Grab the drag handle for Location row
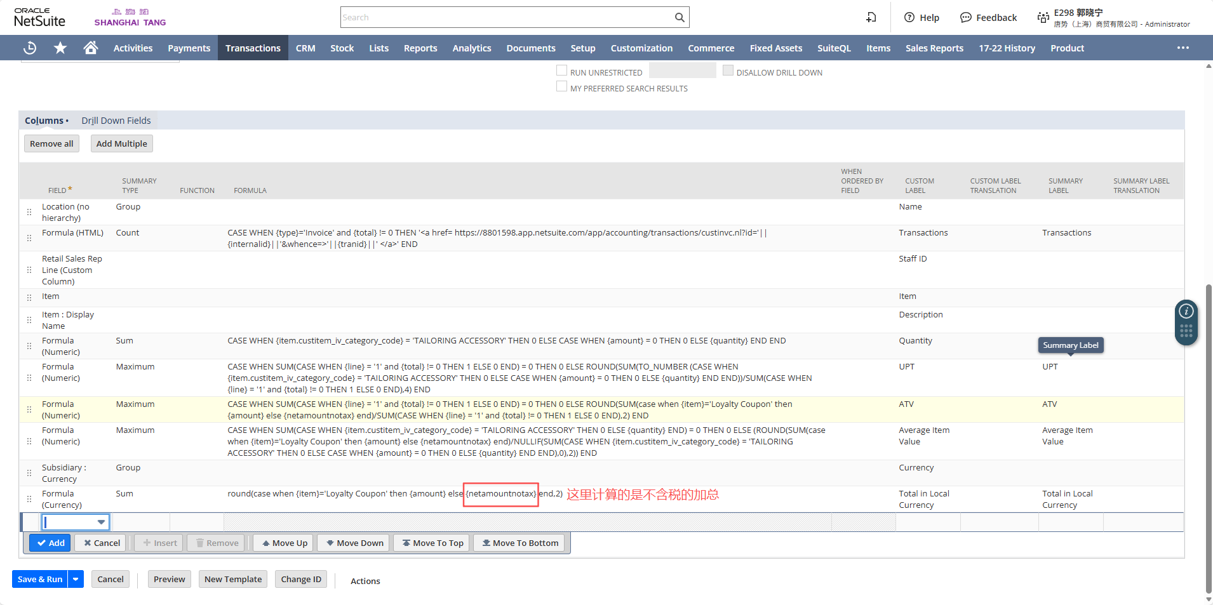 click(x=29, y=212)
